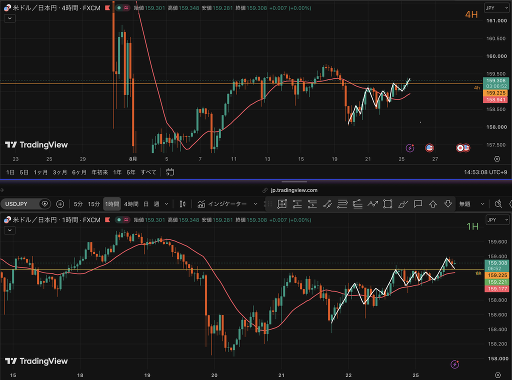The width and height of the screenshot is (512, 380).
Task: Expand the indicator favorites dropdown arrow
Action: [x=255, y=204]
